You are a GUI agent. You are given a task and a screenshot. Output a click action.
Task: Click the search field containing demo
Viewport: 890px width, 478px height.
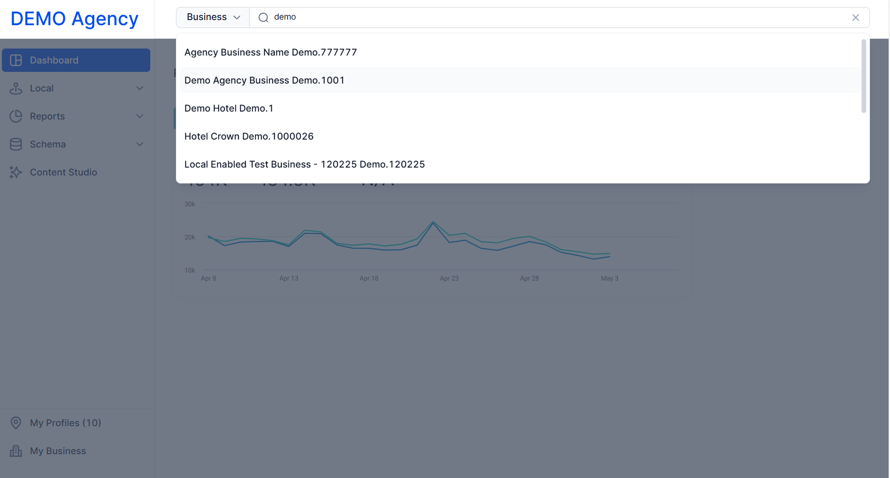pyautogui.click(x=560, y=17)
